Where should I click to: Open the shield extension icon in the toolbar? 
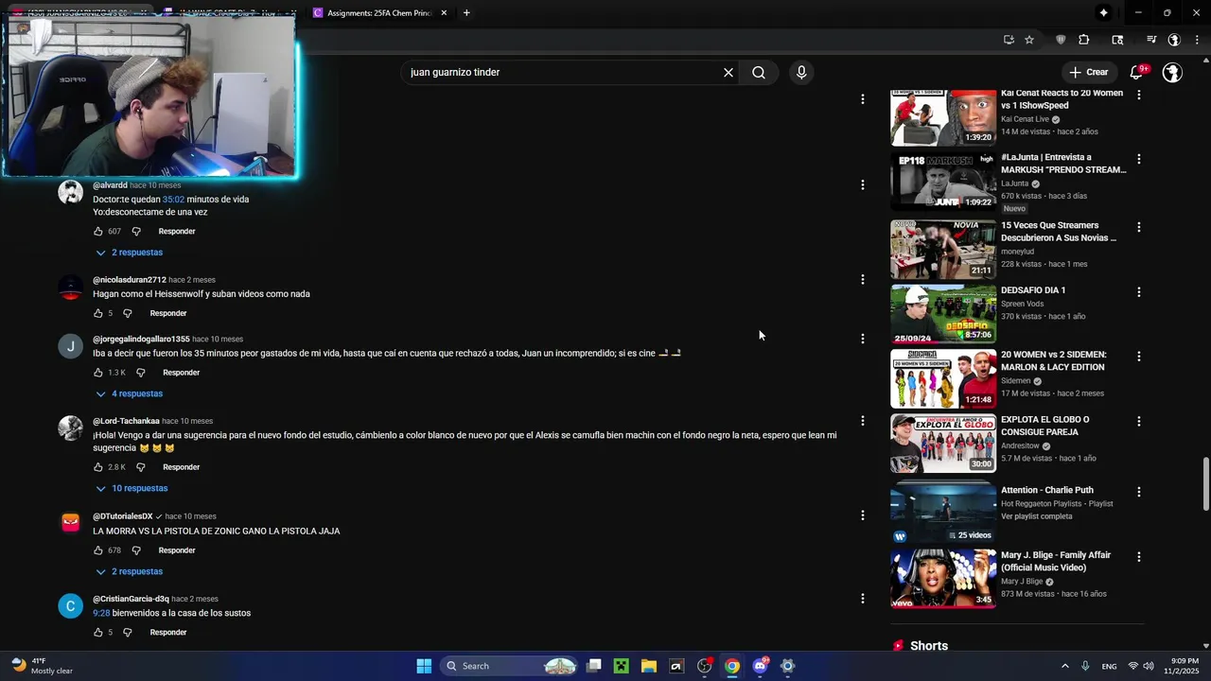tap(1061, 40)
